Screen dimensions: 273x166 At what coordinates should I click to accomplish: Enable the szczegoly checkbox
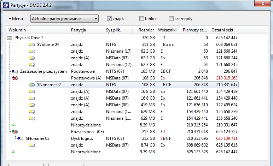click(x=171, y=19)
